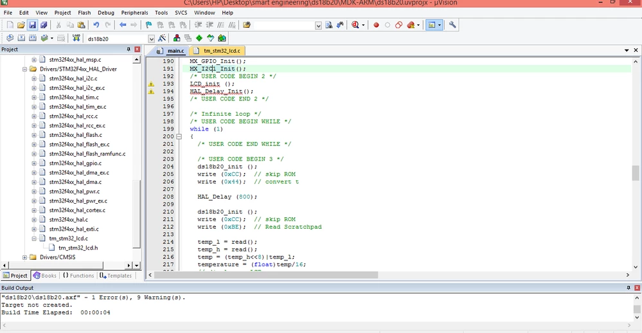Switch to the Functions panel tab
642x333 pixels.
pyautogui.click(x=78, y=276)
